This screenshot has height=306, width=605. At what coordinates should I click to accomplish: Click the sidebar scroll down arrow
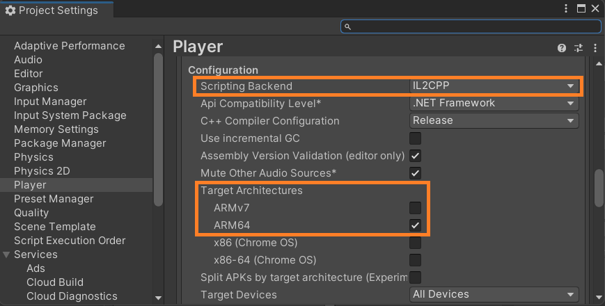pyautogui.click(x=158, y=298)
